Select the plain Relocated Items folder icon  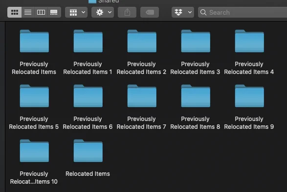[88, 151]
